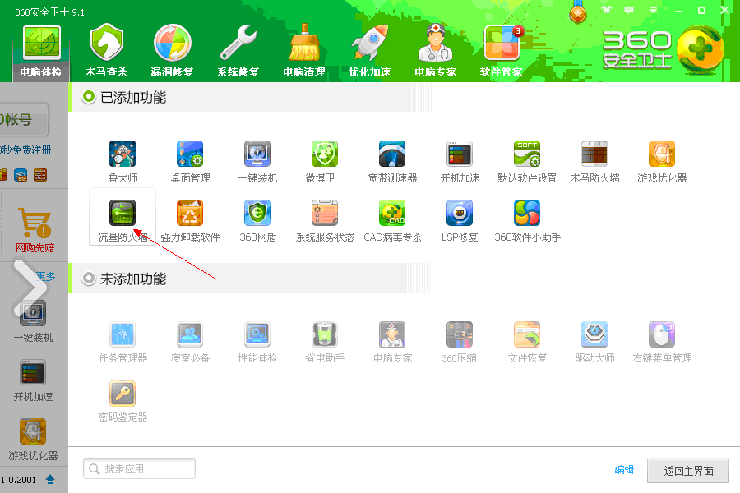Open the 木马防火墙 tool

[594, 162]
